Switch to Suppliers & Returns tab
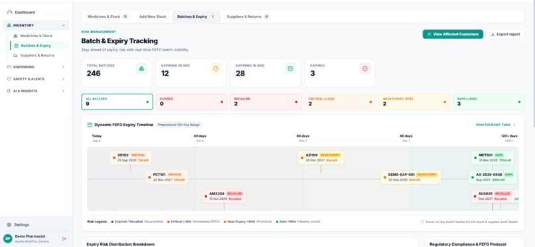This screenshot has width=535, height=247. tap(248, 17)
